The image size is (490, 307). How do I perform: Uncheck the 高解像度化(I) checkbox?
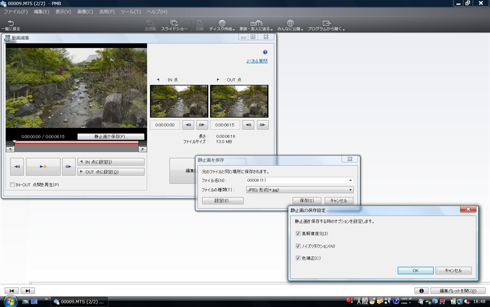click(298, 234)
